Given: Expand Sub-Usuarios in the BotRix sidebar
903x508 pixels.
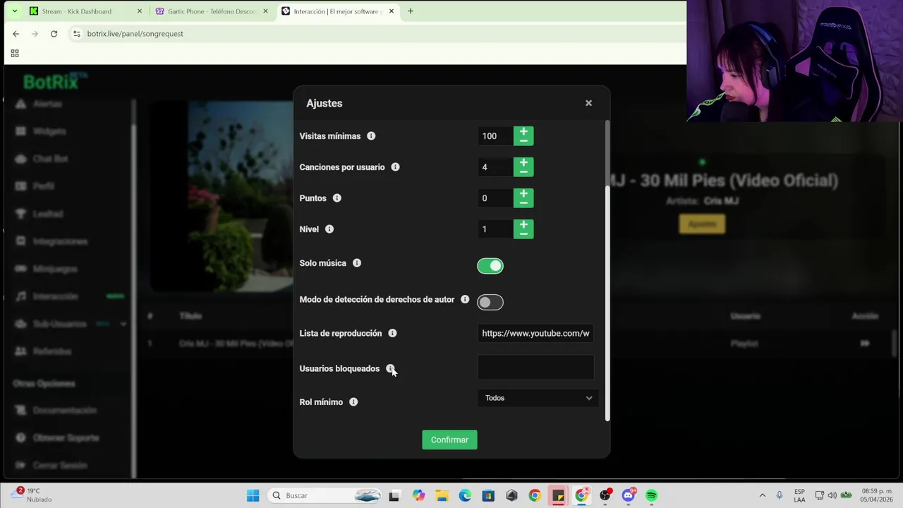Looking at the screenshot, I should point(123,324).
